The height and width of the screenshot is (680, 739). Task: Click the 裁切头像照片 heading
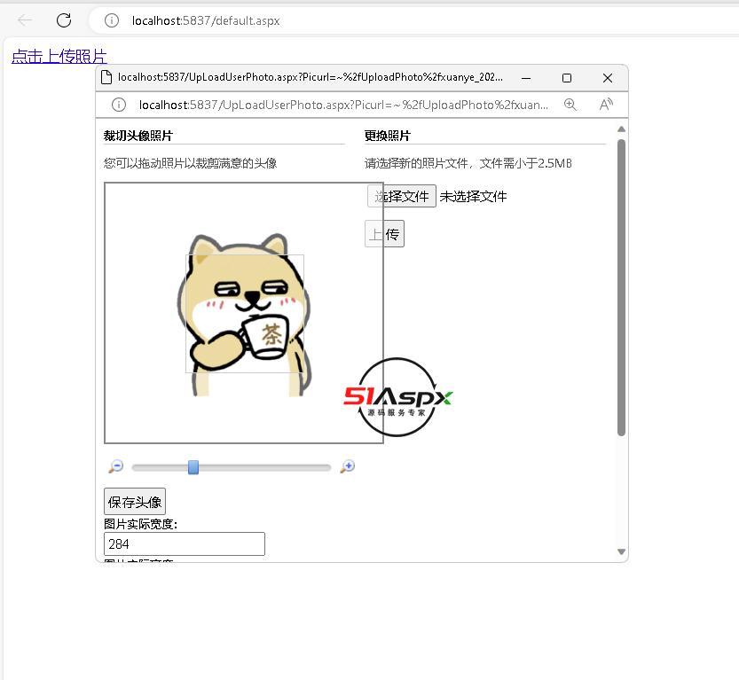(x=138, y=136)
